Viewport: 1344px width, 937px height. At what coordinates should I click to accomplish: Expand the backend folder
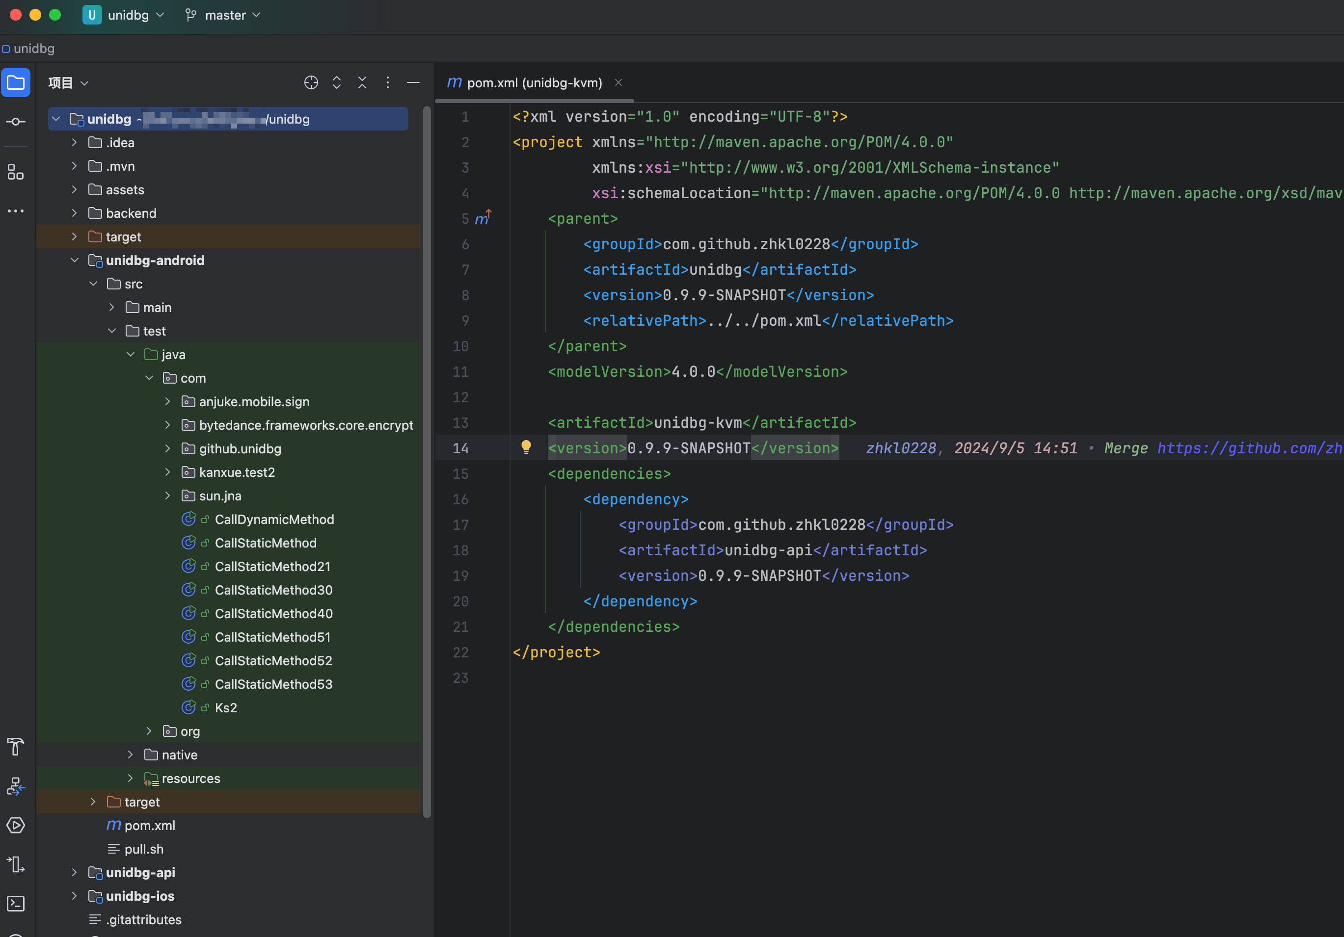[x=74, y=213]
